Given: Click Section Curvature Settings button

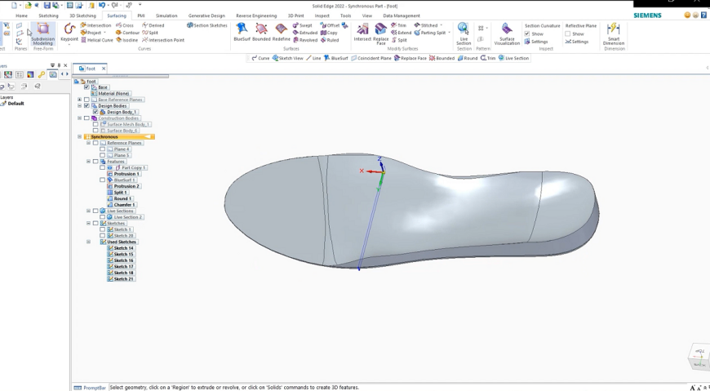Looking at the screenshot, I should (536, 42).
